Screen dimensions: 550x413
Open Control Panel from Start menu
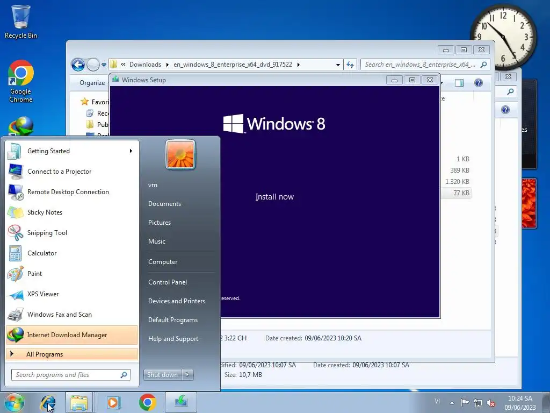pyautogui.click(x=168, y=282)
